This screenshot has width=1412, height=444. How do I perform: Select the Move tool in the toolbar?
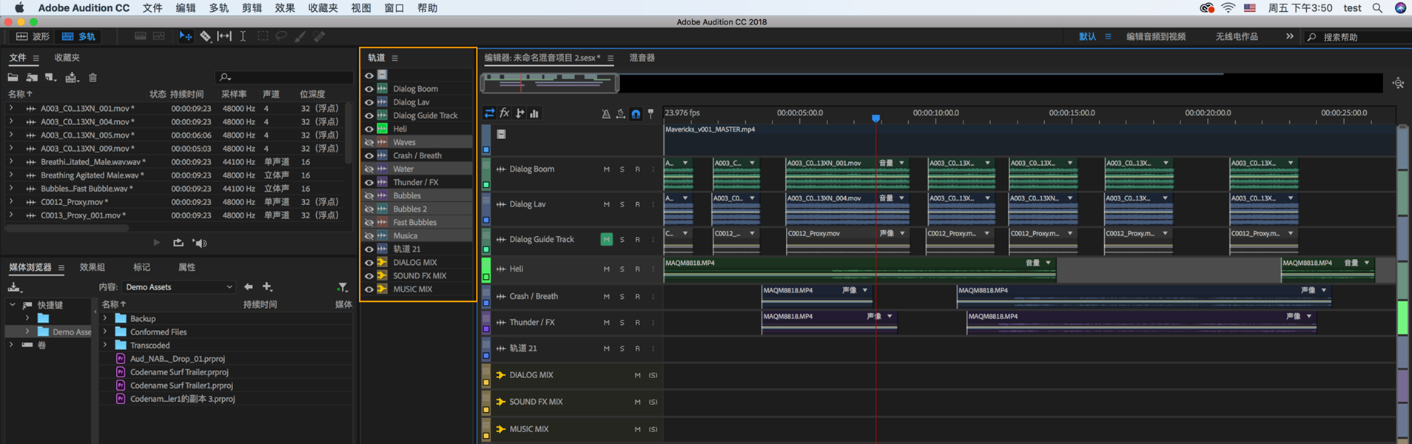pos(185,36)
